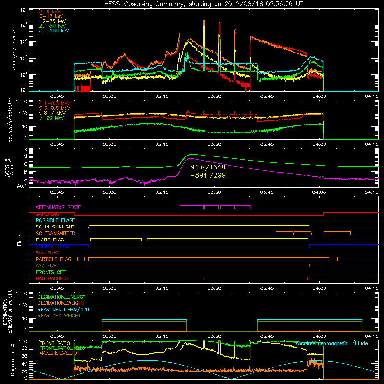Click the M1.8/1548 flare annotation

point(208,167)
